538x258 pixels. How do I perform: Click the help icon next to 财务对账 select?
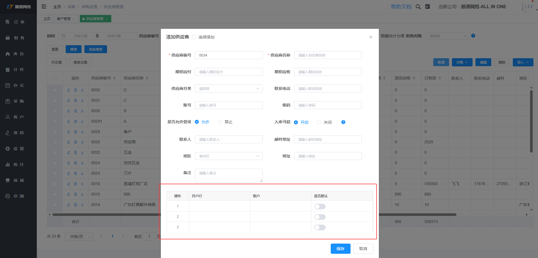click(x=473, y=36)
